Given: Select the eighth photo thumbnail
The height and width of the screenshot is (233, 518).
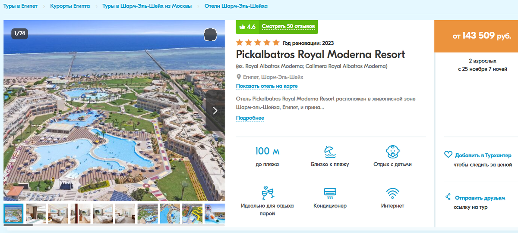Looking at the screenshot, I should (x=170, y=213).
